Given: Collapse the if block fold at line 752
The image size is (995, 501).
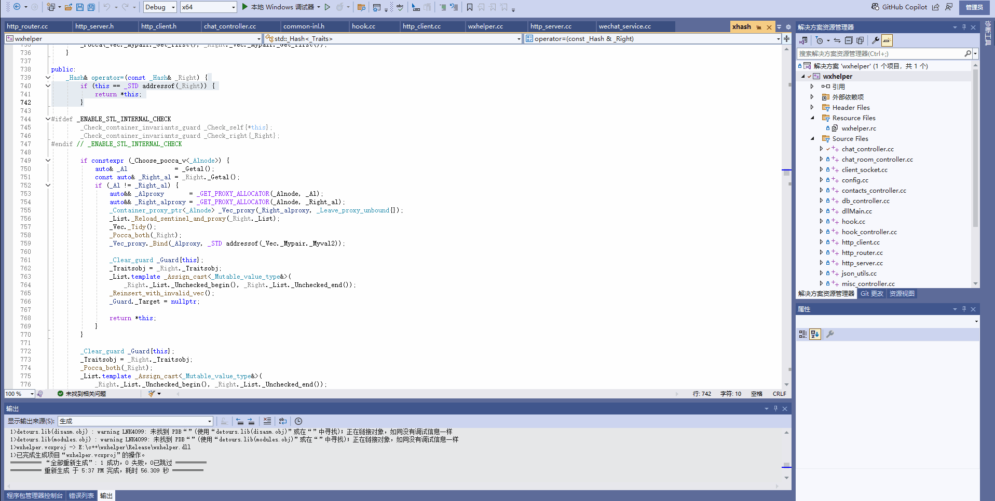Looking at the screenshot, I should 48,185.
